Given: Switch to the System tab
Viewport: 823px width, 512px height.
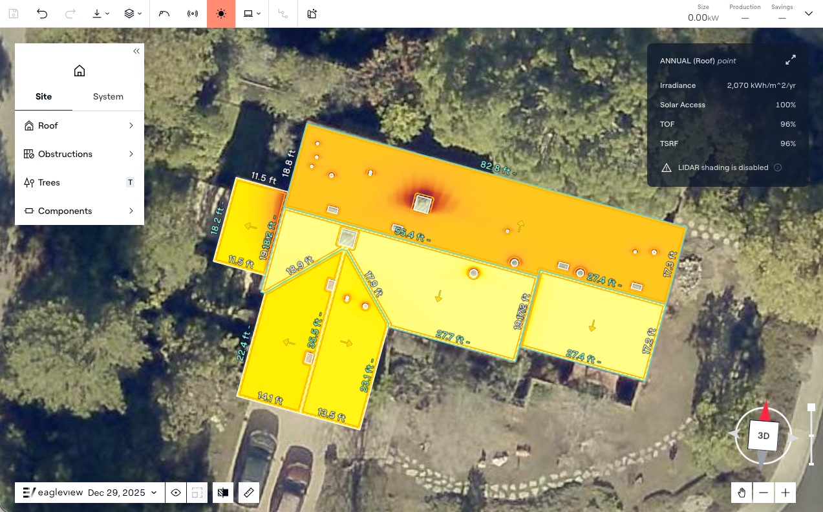Looking at the screenshot, I should pos(108,96).
